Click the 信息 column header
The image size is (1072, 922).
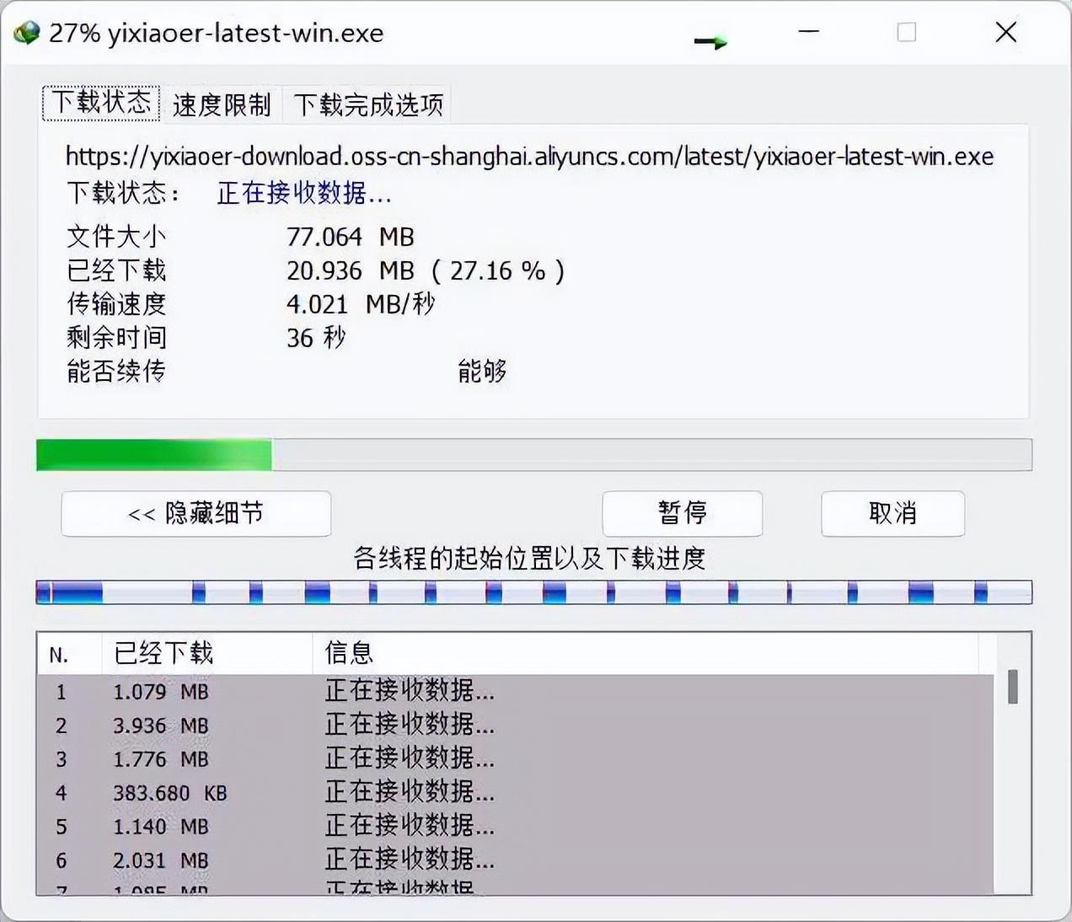645,654
